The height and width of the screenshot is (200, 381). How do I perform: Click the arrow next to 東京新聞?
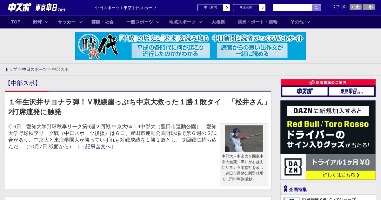point(262,8)
